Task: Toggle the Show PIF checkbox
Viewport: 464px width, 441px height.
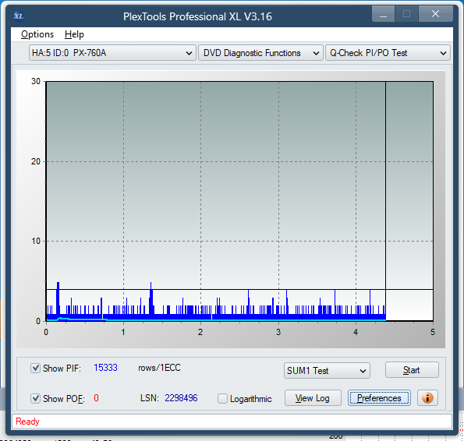Action: (x=36, y=368)
